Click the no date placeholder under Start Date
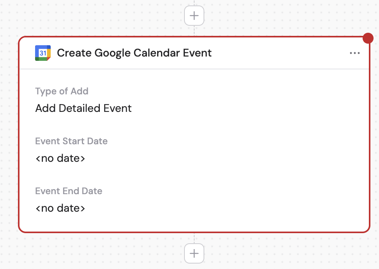 click(60, 158)
